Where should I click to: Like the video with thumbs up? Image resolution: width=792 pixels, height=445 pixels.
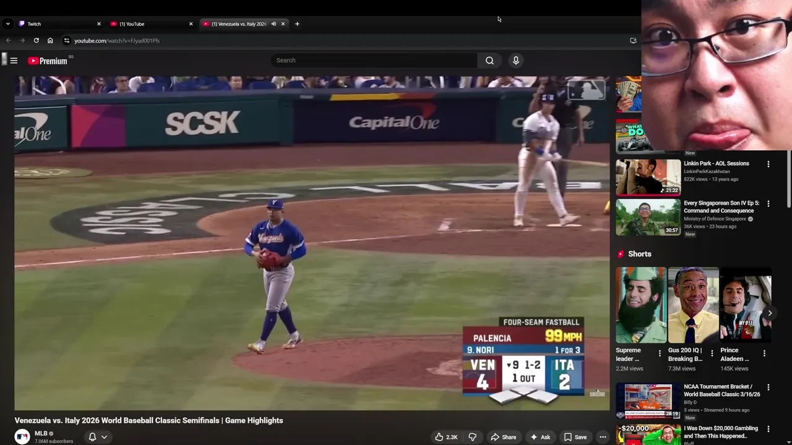(x=446, y=437)
